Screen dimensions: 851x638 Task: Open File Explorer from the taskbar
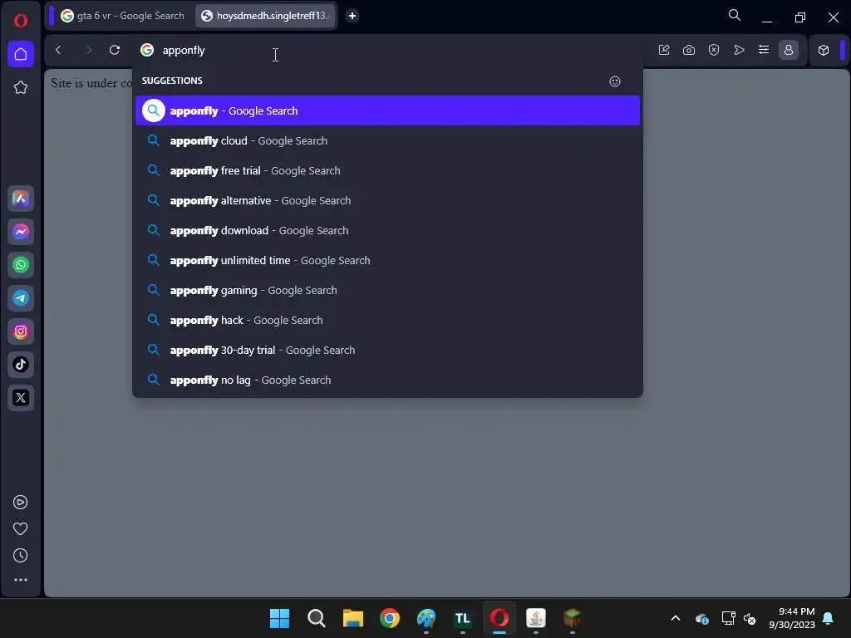(352, 618)
